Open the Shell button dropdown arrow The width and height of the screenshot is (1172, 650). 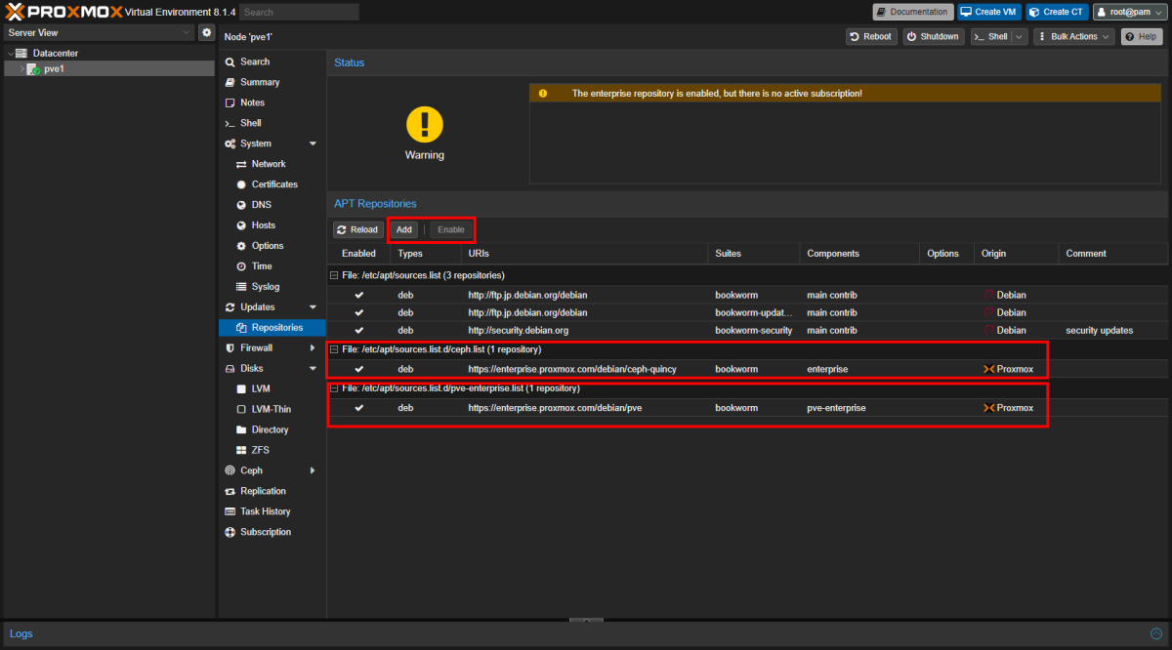coord(1021,36)
